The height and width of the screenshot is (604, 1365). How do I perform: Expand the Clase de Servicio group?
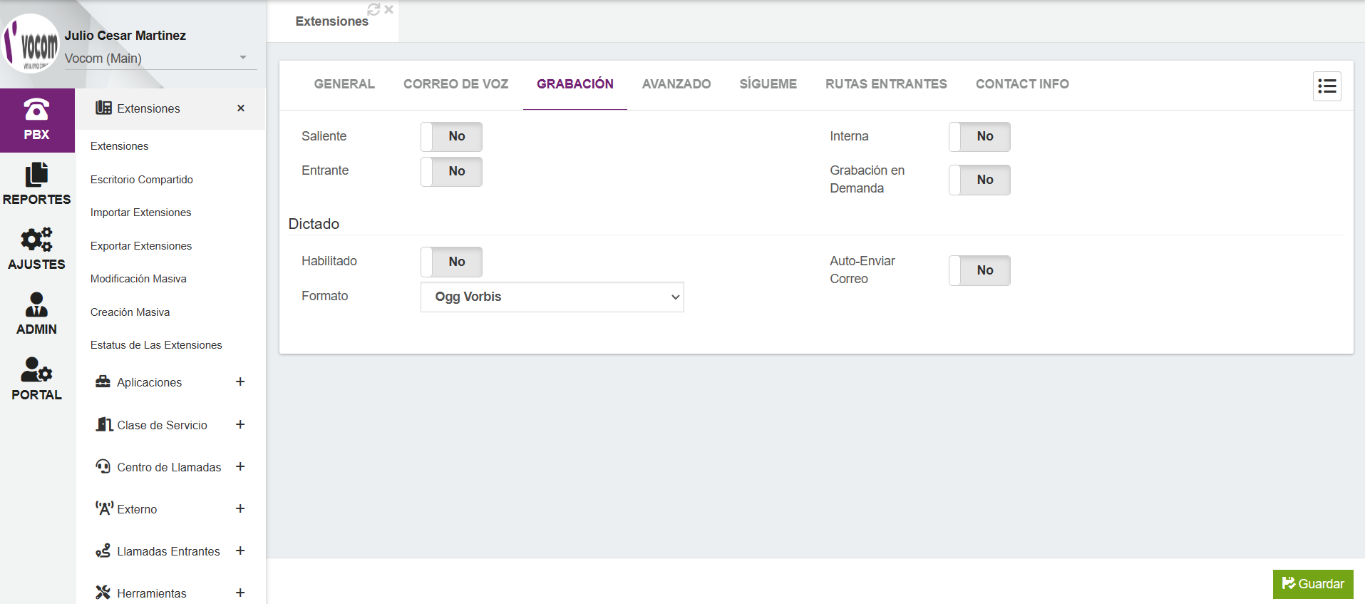(x=240, y=424)
